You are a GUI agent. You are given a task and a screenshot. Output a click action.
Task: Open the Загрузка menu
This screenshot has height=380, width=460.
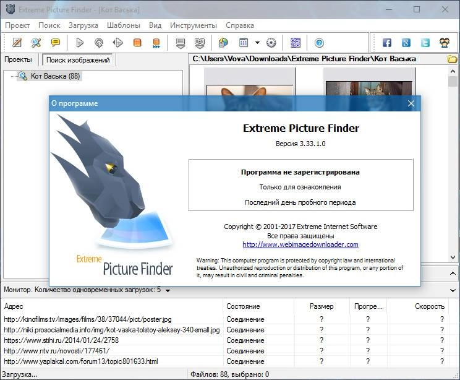(83, 25)
